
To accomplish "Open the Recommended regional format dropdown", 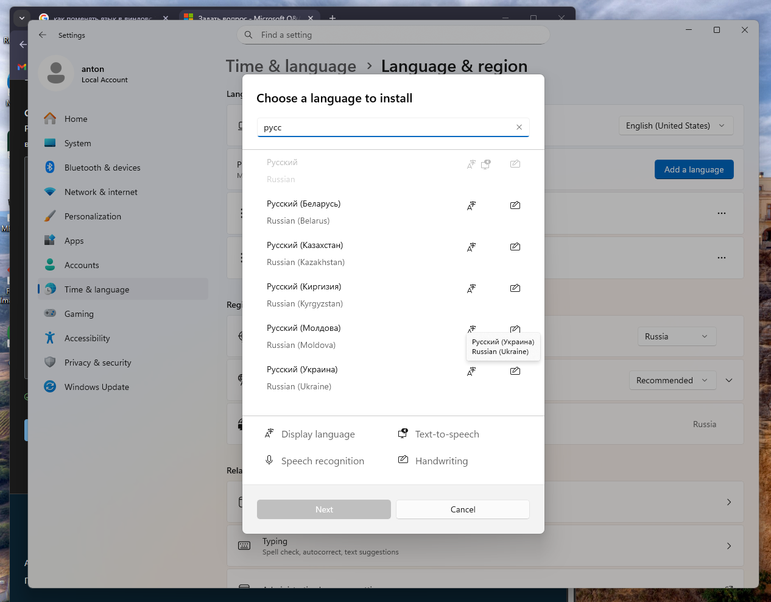I will [x=672, y=380].
